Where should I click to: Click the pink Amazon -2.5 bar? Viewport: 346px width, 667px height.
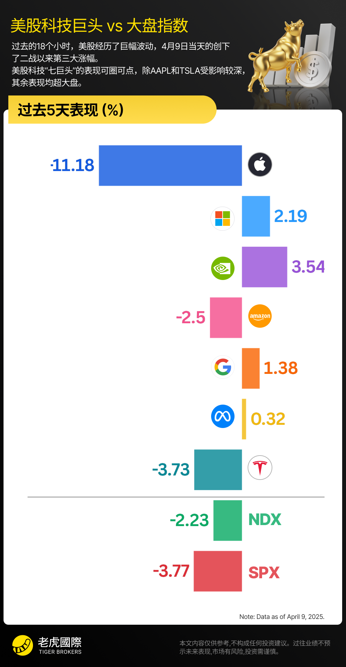(226, 317)
